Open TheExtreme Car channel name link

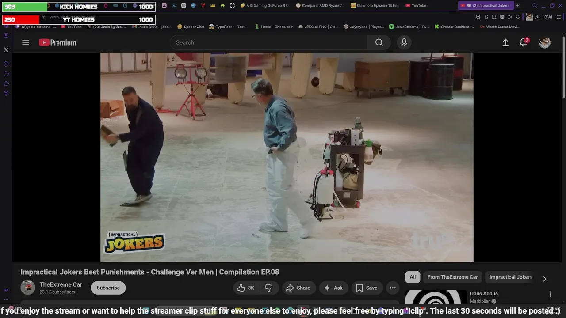tap(61, 284)
